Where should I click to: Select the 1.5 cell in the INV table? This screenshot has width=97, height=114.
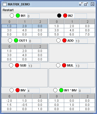pos(9,105)
